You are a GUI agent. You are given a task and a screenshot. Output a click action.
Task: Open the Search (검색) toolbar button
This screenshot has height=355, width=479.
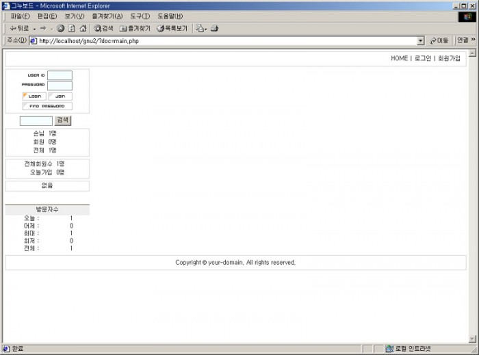coord(104,29)
